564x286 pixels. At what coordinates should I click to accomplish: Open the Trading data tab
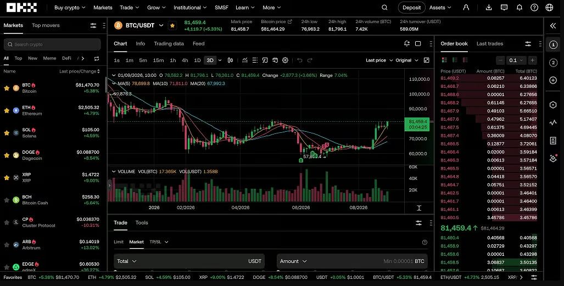click(169, 43)
